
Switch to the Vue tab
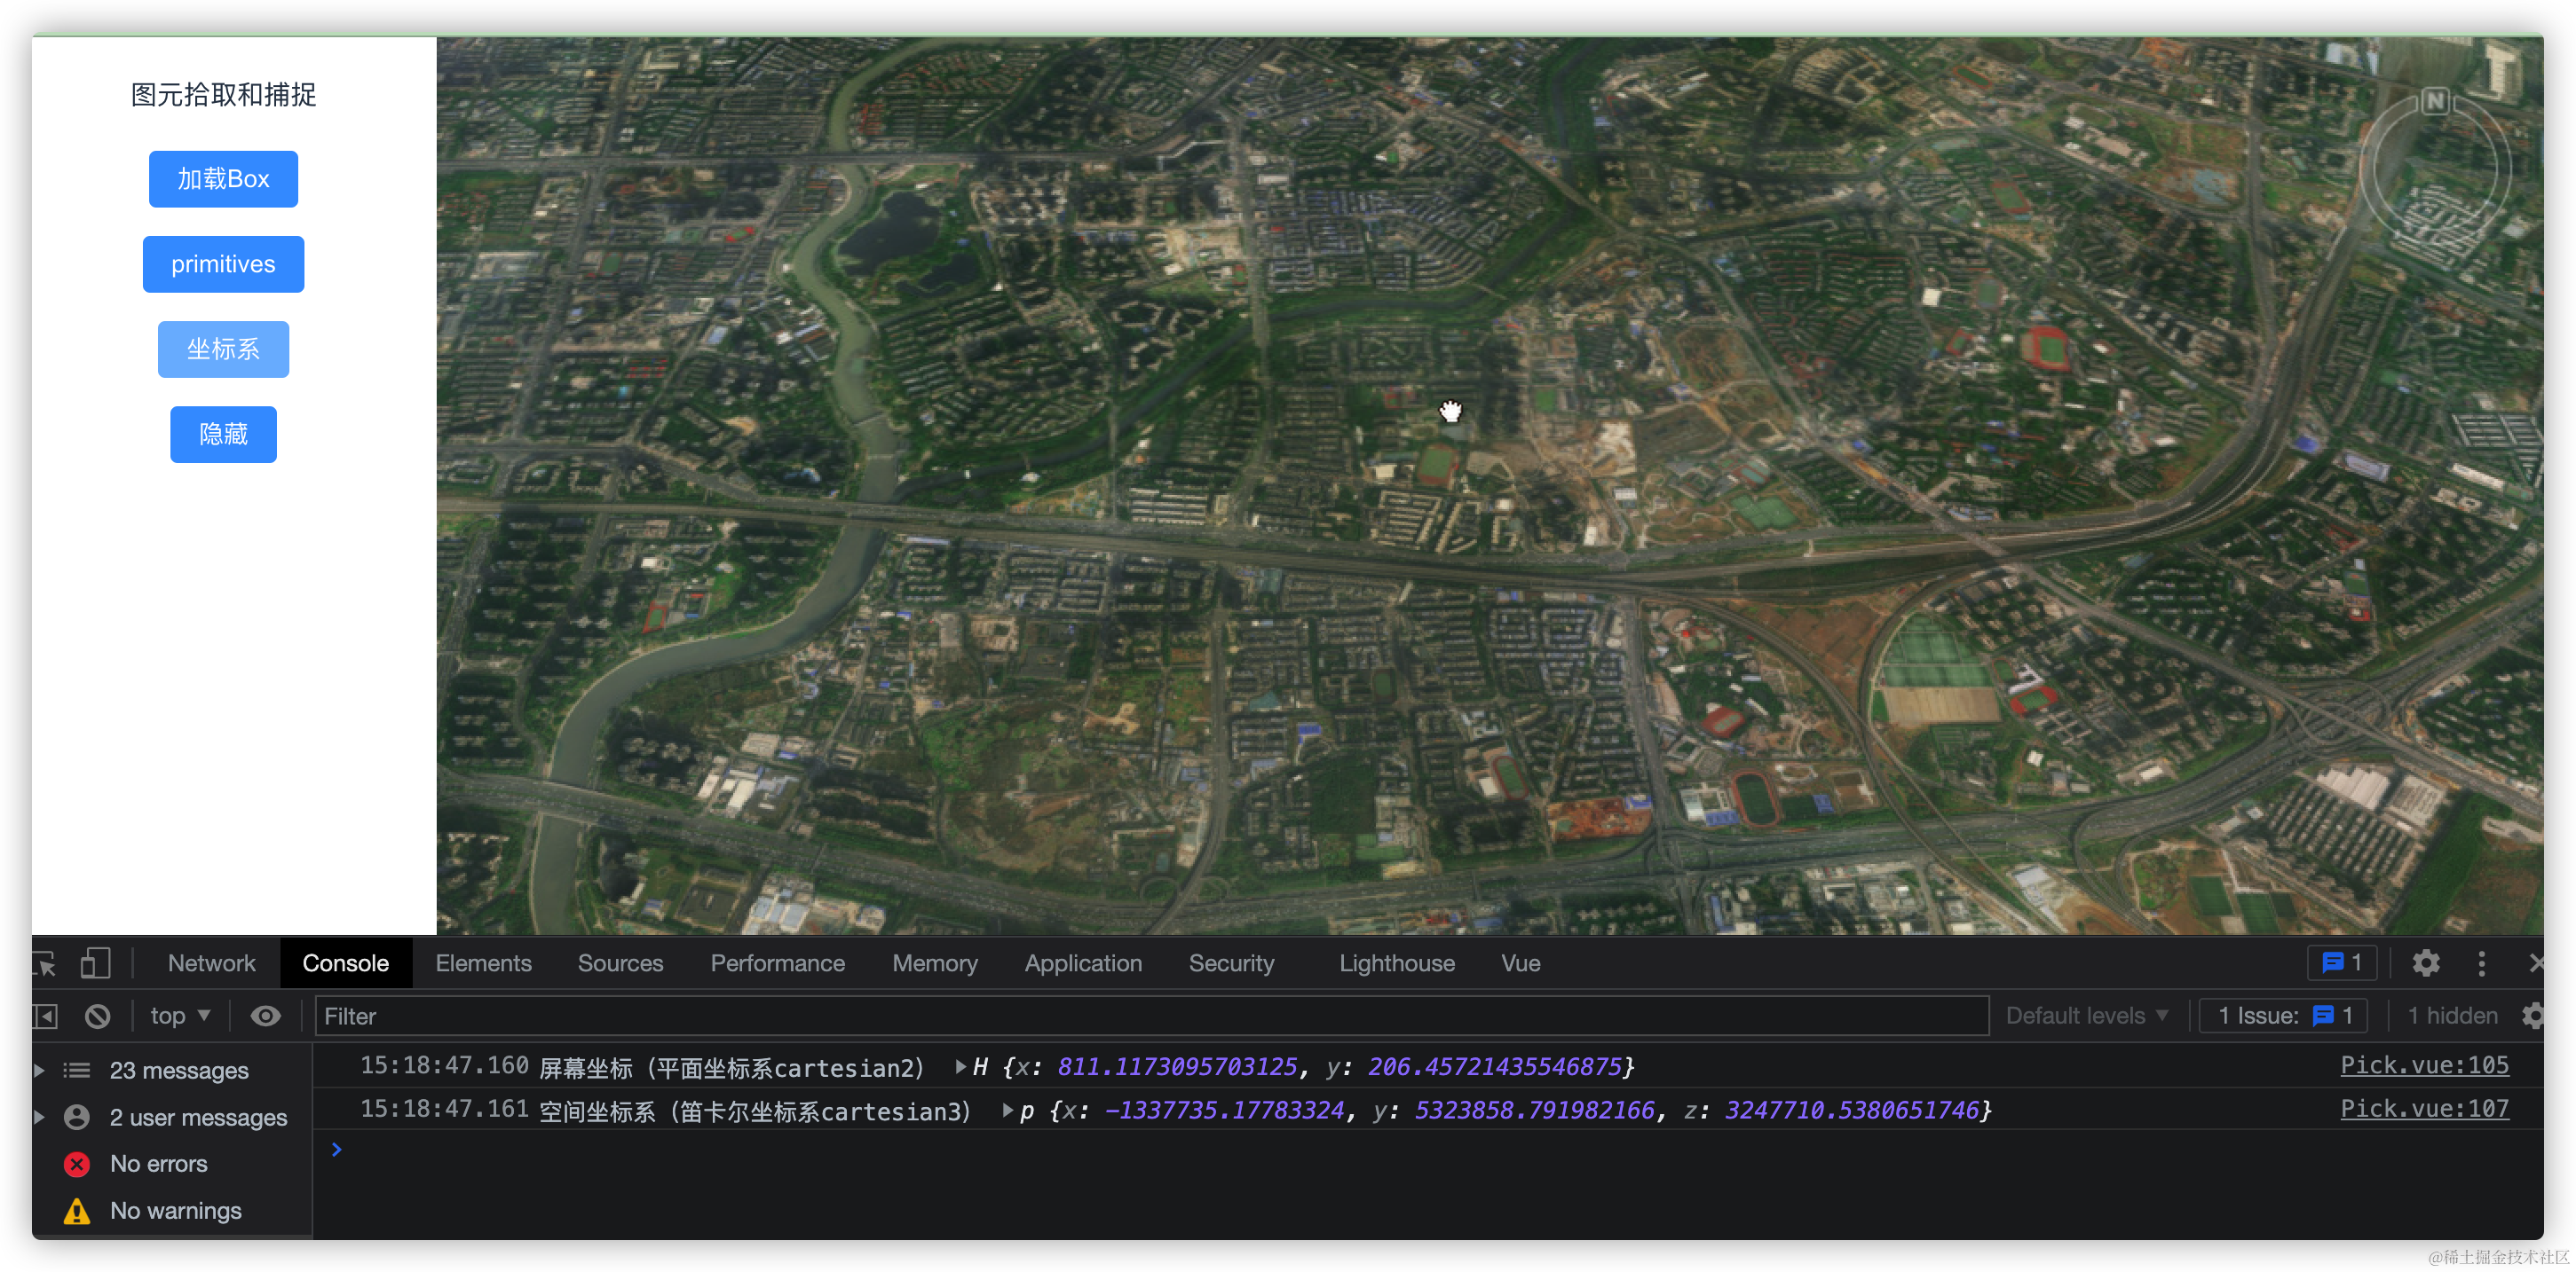tap(1520, 963)
